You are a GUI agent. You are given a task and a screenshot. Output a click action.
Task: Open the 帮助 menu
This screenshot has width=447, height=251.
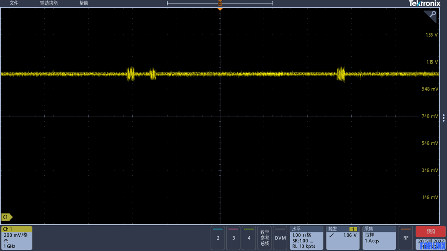pos(84,3)
